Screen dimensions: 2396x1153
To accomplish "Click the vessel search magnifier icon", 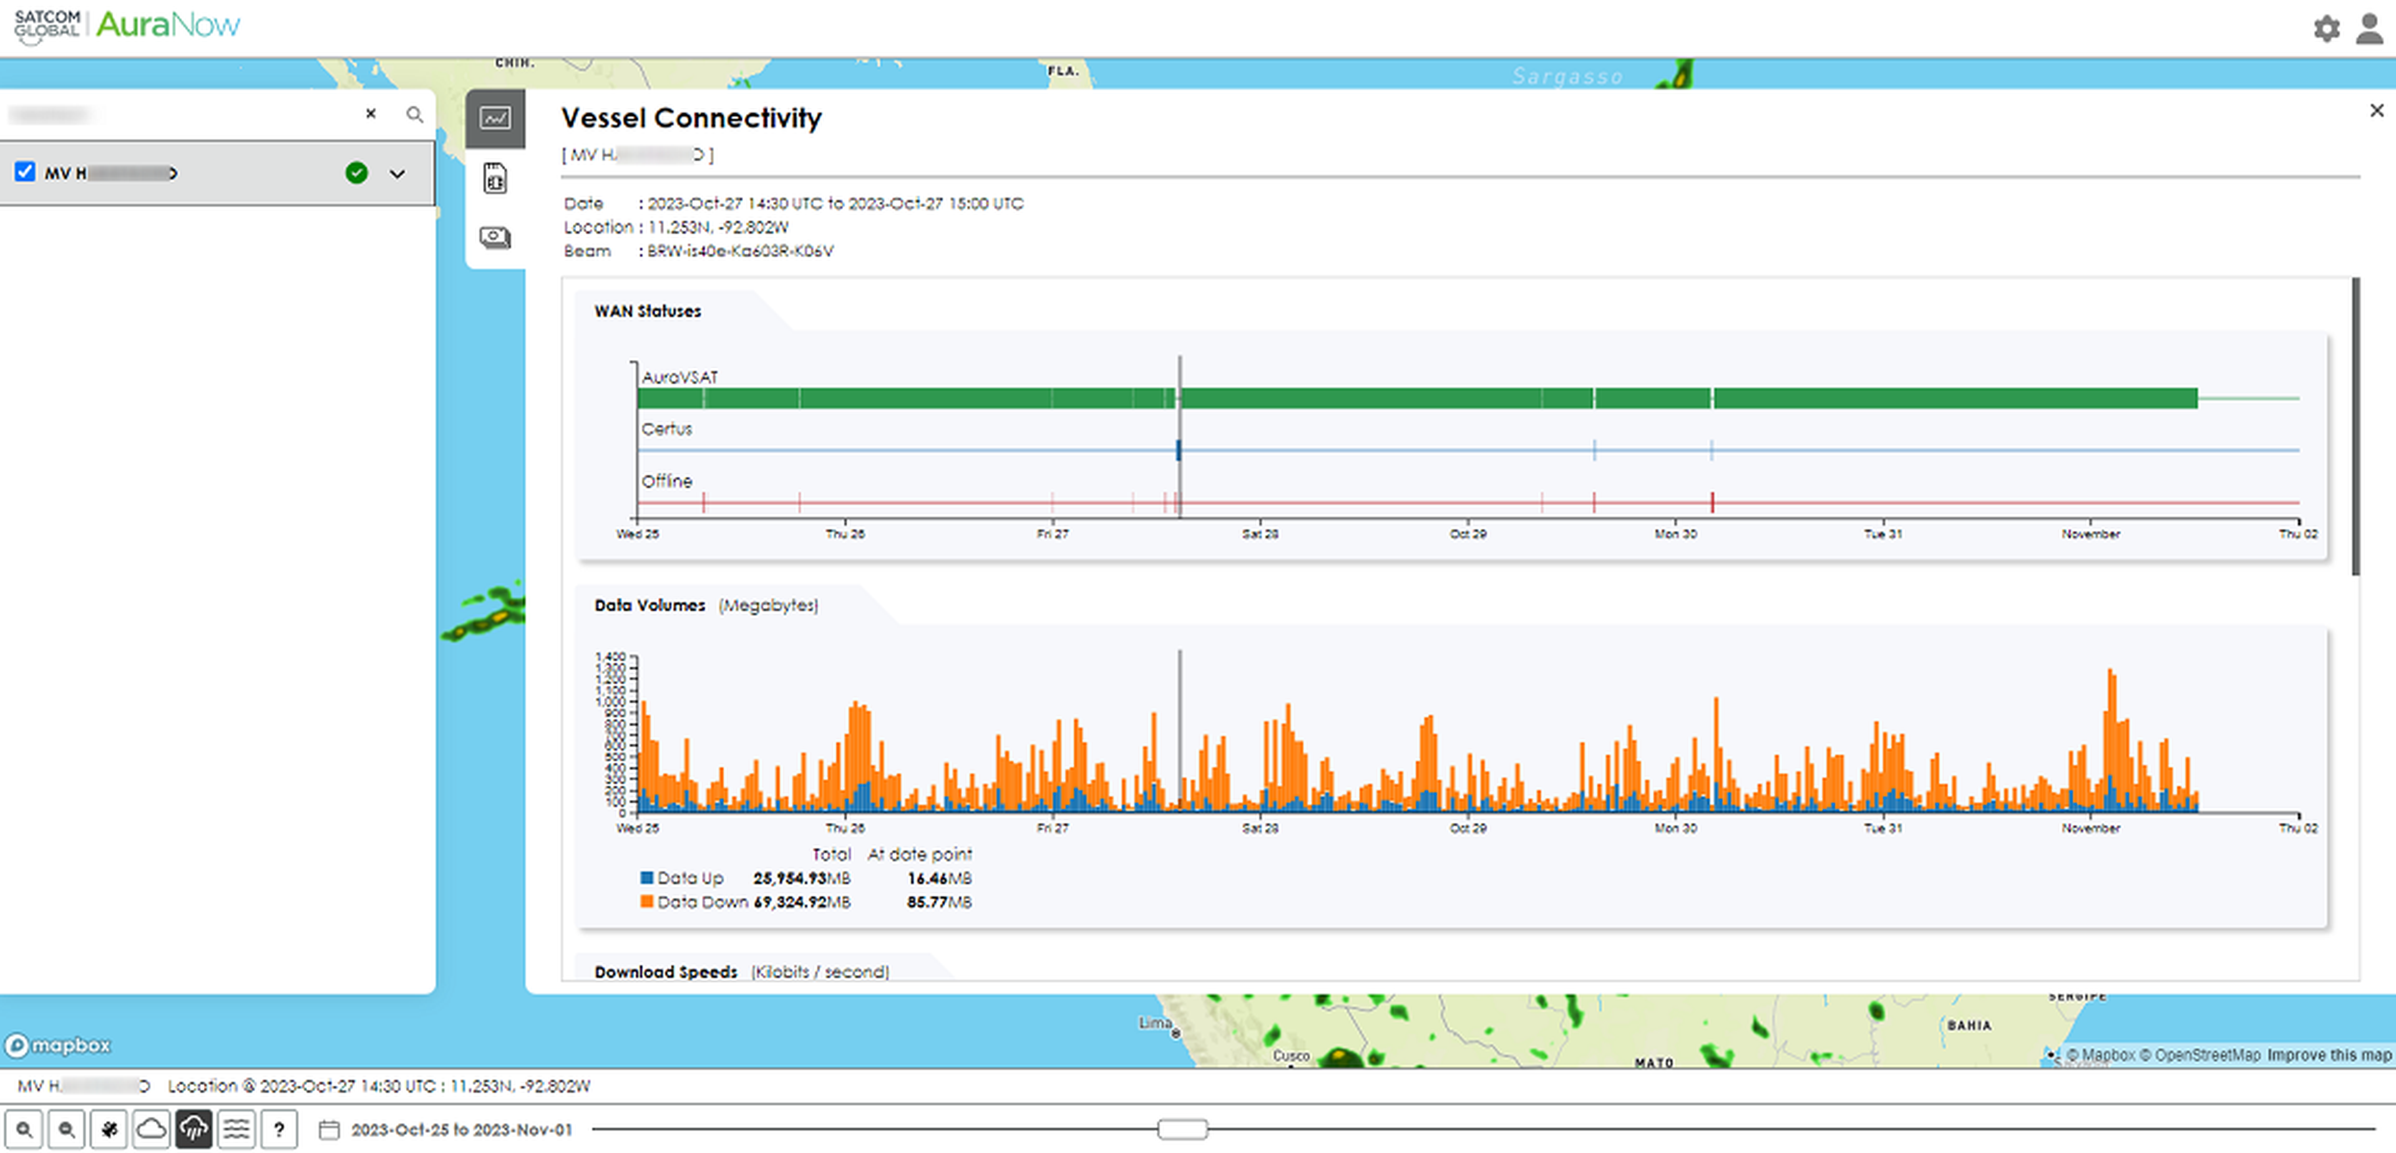I will [415, 114].
